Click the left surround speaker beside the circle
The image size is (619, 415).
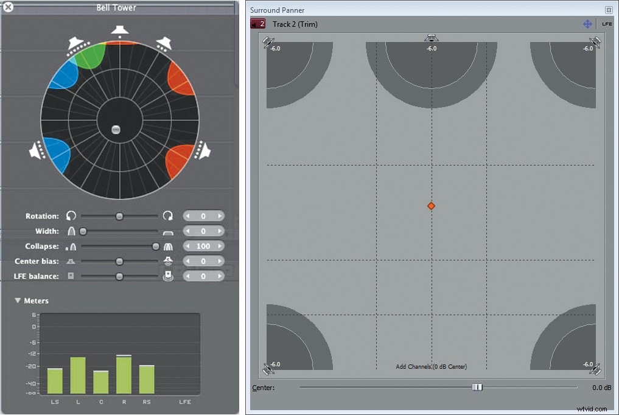(37, 150)
